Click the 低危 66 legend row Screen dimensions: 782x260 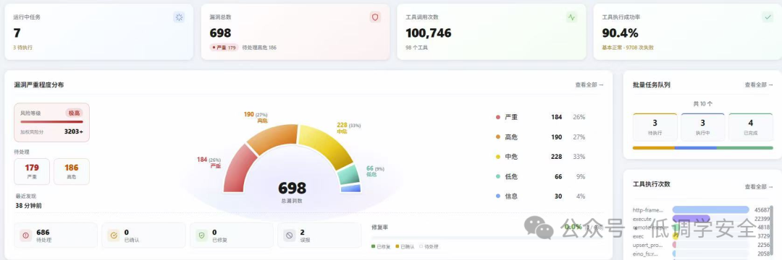tap(540, 176)
